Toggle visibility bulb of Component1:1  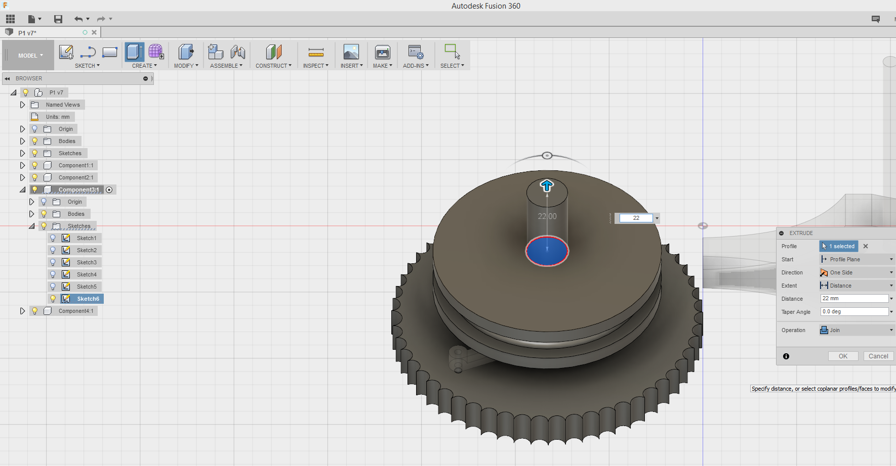pyautogui.click(x=35, y=165)
